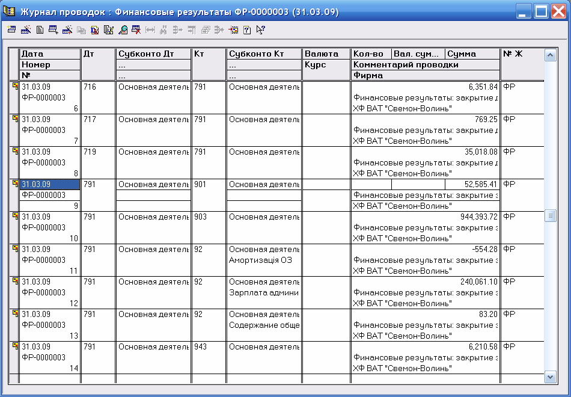Click the table icon with red X

point(136,29)
